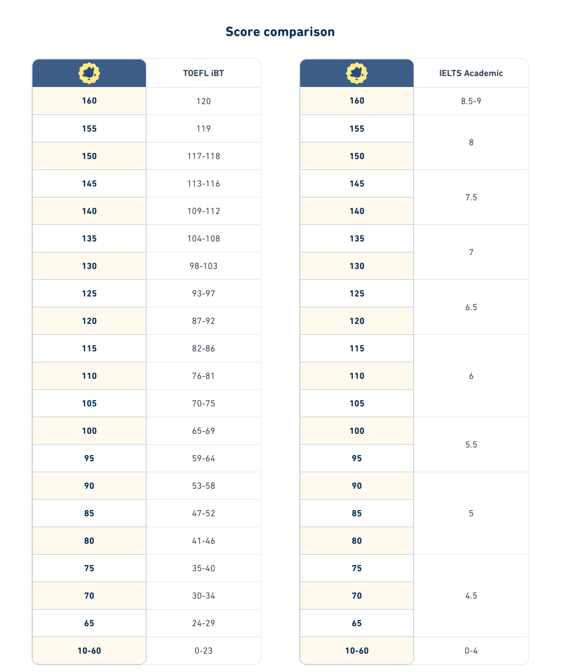Click the 59-64 TOEFL score cell
This screenshot has height=672, width=573.
[x=204, y=458]
